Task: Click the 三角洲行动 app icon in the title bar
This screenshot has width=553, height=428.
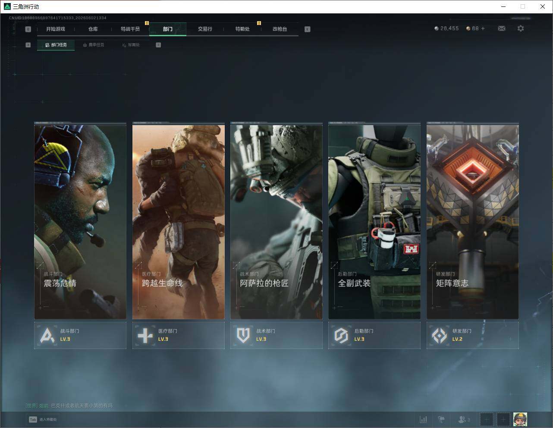Action: pyautogui.click(x=7, y=6)
